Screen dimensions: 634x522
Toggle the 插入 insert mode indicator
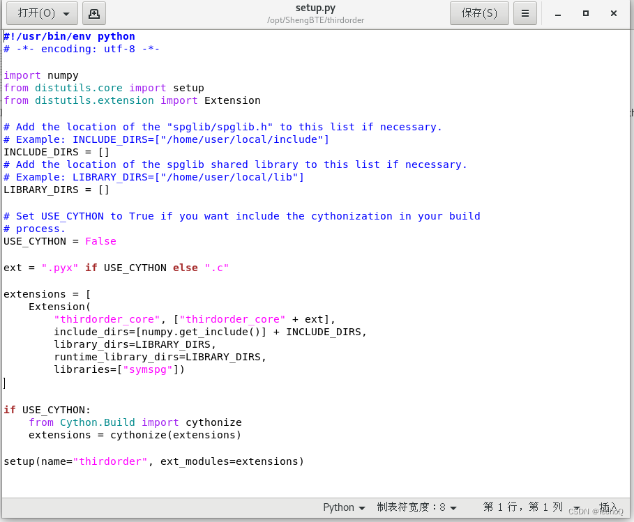(608, 507)
